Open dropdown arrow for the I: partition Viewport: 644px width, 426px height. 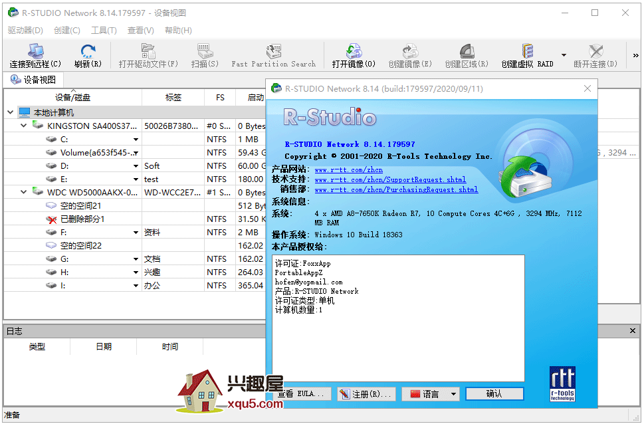coord(136,286)
